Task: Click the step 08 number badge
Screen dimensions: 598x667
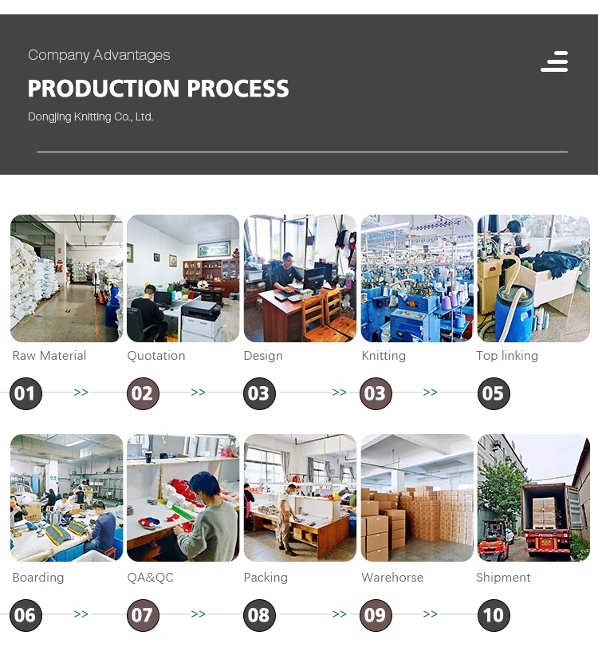Action: pos(259,615)
